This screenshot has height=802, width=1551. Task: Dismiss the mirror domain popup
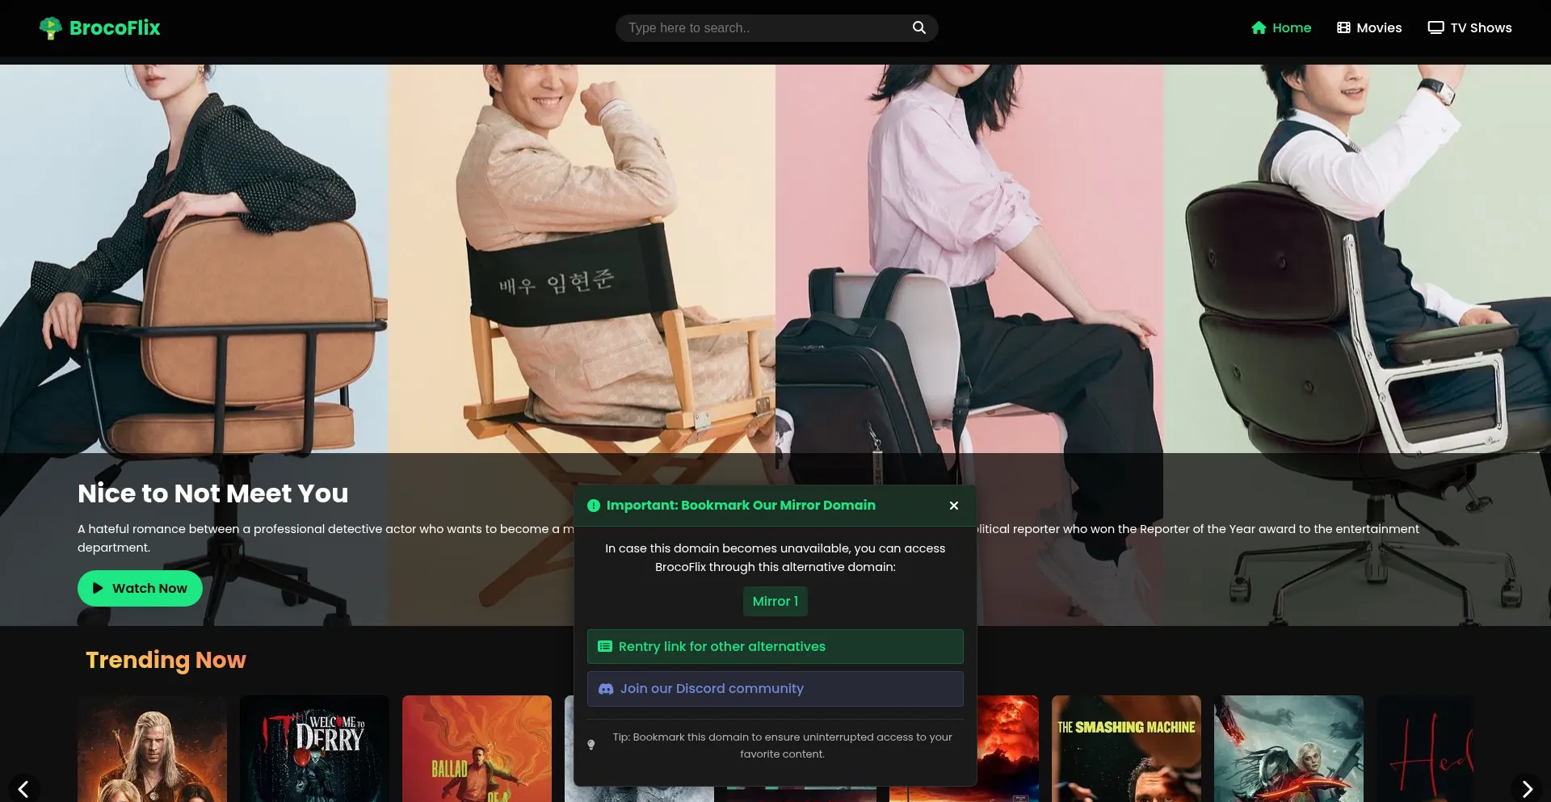tap(953, 506)
